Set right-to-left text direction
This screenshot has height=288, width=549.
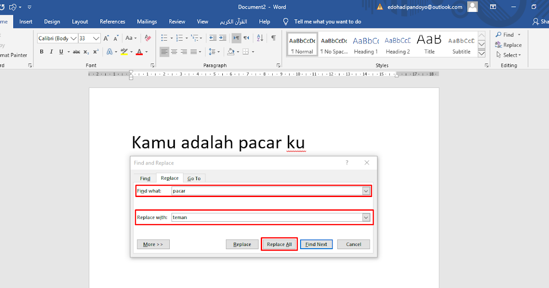[246, 38]
